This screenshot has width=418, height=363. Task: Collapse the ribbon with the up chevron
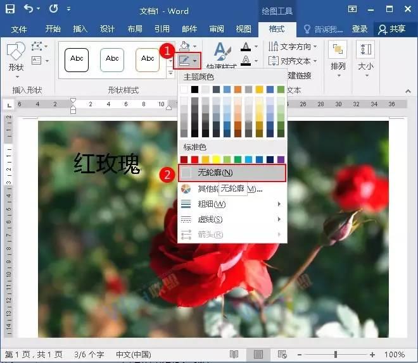pyautogui.click(x=408, y=91)
